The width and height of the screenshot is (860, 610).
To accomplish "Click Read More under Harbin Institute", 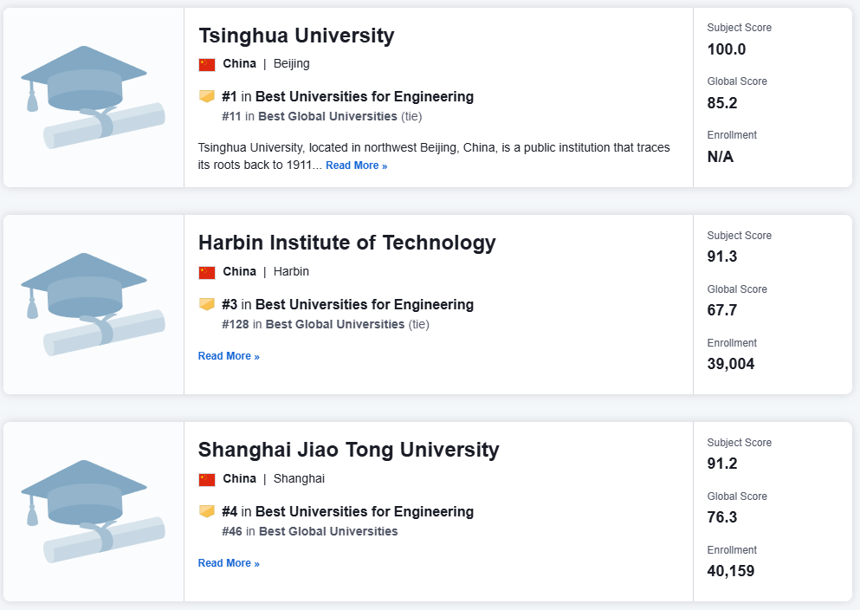I will (x=229, y=356).
